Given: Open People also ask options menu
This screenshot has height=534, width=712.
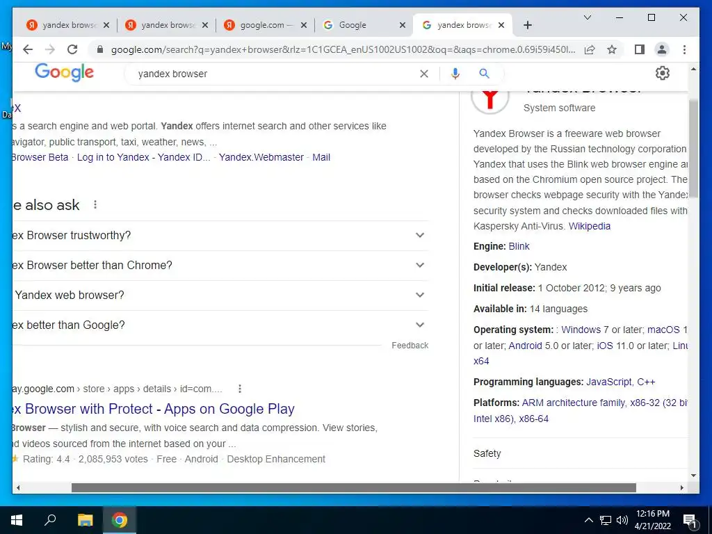Looking at the screenshot, I should point(95,205).
